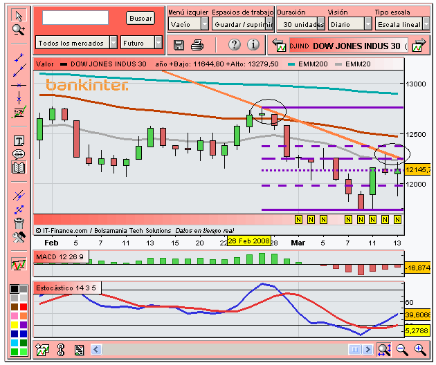Image resolution: width=436 pixels, height=365 pixels.
Task: Activate the magnifier zoom tool in left toolbar
Action: tap(19, 30)
